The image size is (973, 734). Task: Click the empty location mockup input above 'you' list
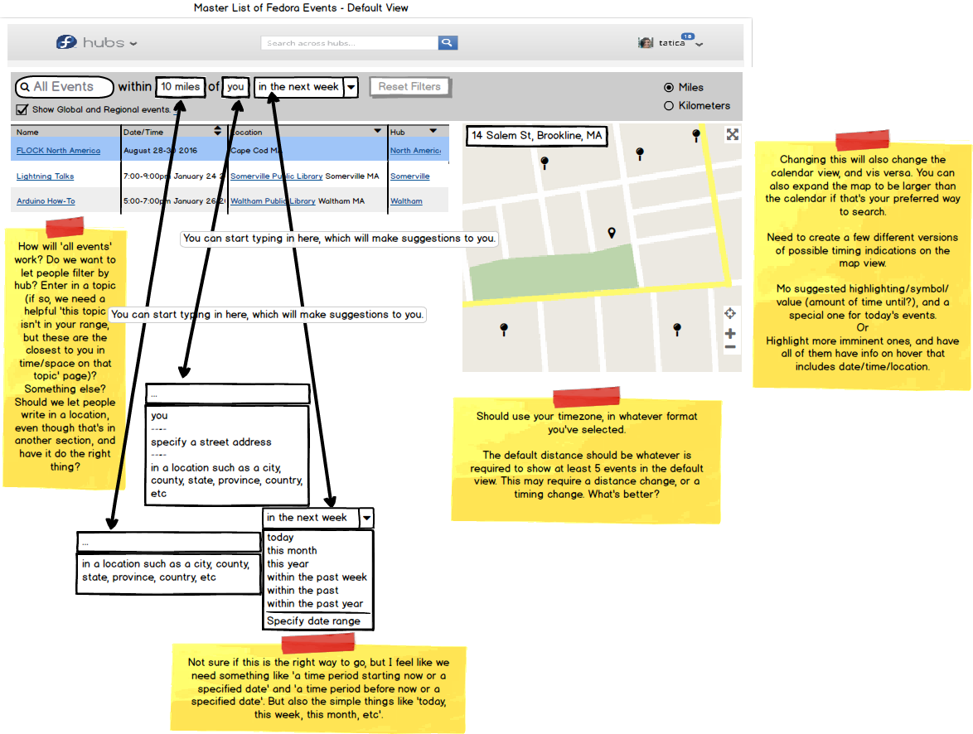click(x=228, y=394)
